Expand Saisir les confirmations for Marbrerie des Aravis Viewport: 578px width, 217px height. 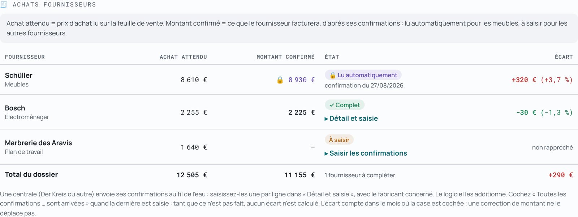click(x=366, y=153)
